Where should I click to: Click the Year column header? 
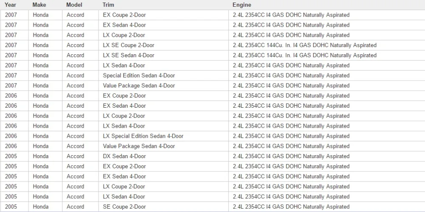tap(10, 5)
